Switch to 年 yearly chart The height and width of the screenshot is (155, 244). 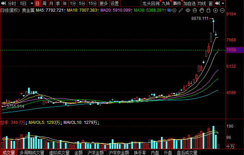65,3
